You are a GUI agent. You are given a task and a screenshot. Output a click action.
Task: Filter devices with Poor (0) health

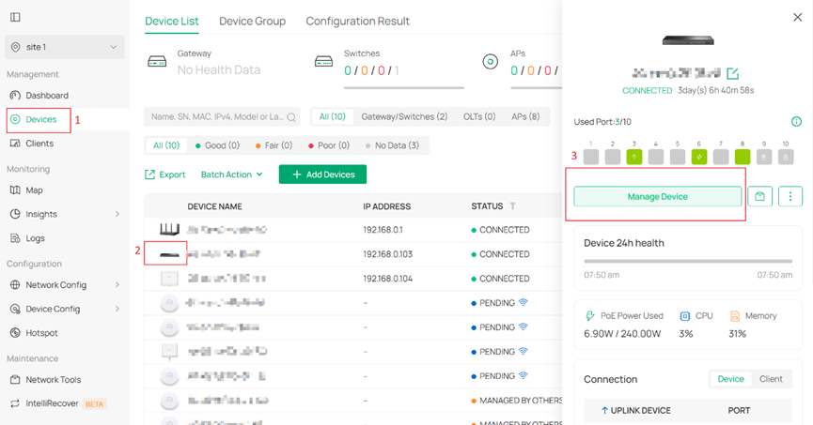[329, 145]
